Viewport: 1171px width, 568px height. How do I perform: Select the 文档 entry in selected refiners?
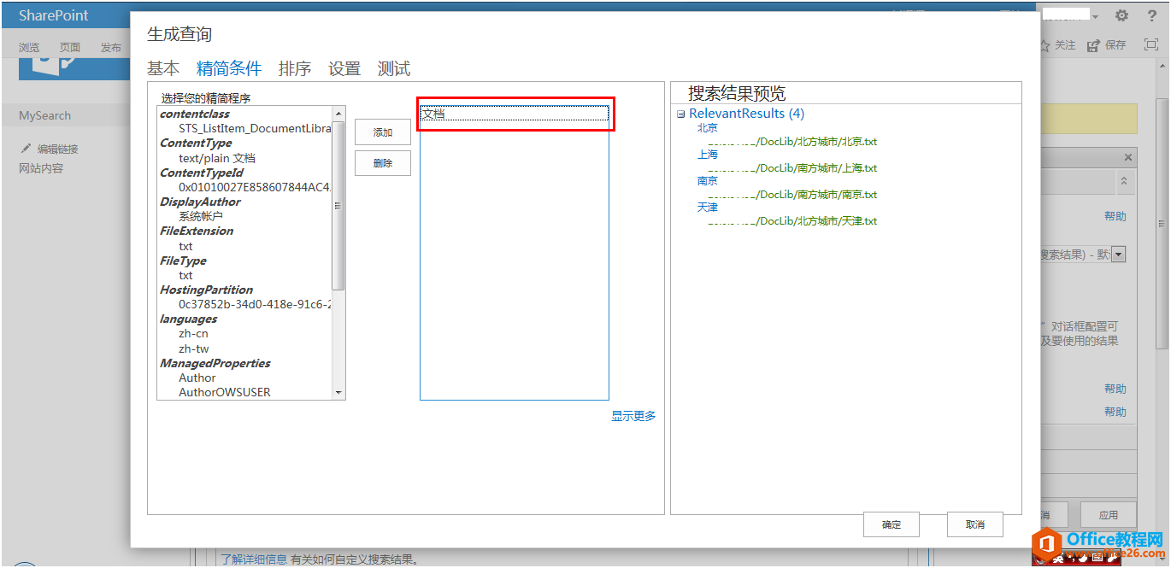coord(515,114)
